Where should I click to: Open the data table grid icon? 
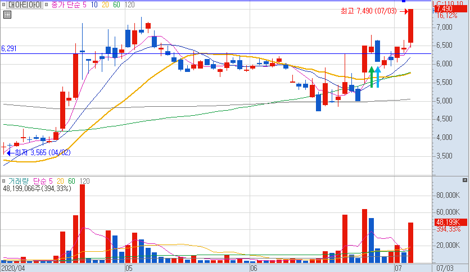(x=7, y=15)
